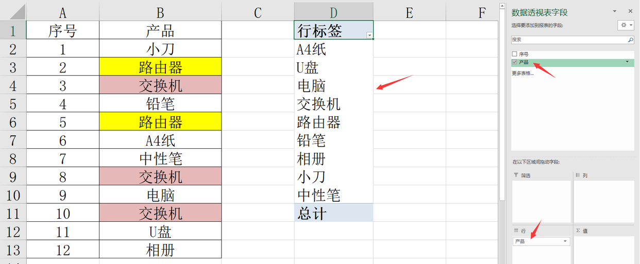This screenshot has width=640, height=264.
Task: Click into the field search box
Action: [x=569, y=40]
